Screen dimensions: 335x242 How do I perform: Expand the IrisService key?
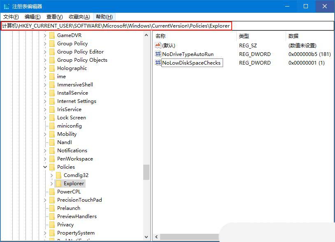pyautogui.click(x=45, y=109)
